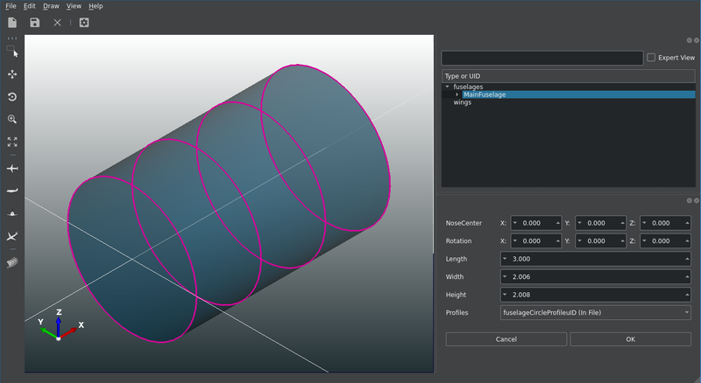Choose the zoom magnifier tool
This screenshot has width=701, height=383.
pos(12,119)
